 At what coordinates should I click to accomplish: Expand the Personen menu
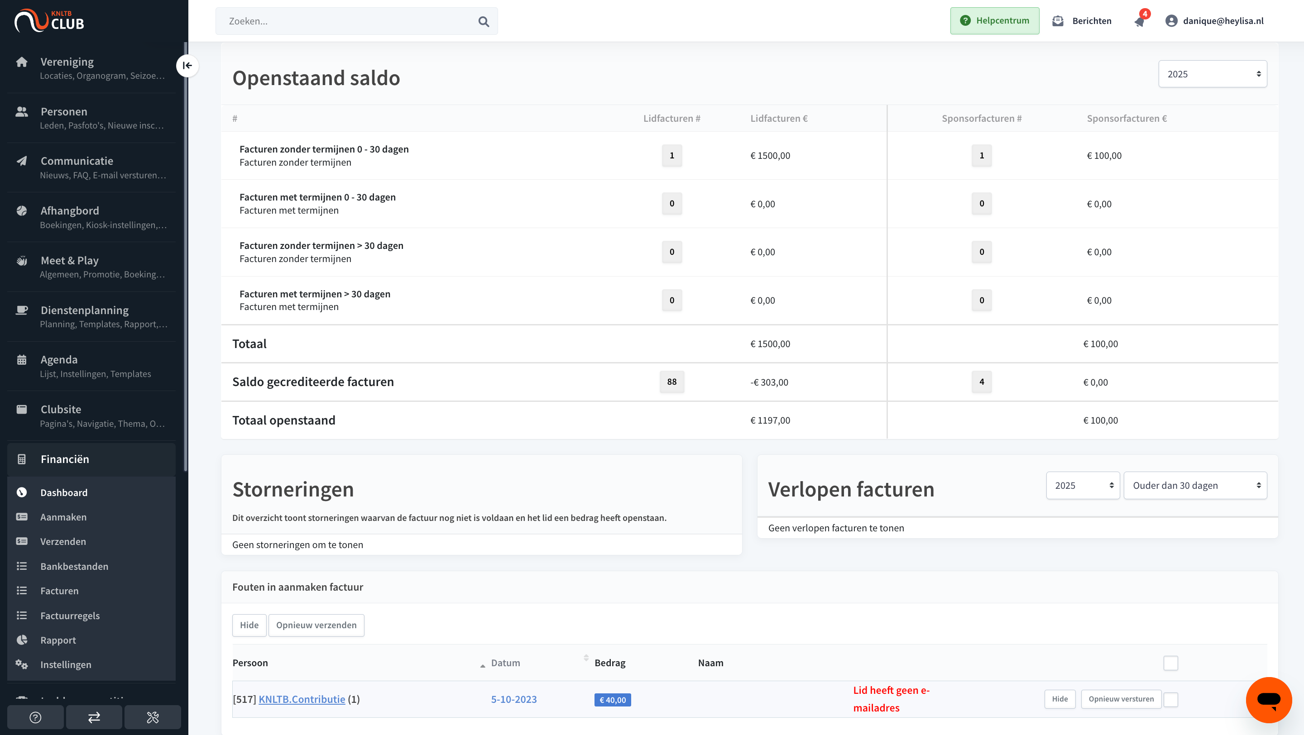pyautogui.click(x=91, y=117)
